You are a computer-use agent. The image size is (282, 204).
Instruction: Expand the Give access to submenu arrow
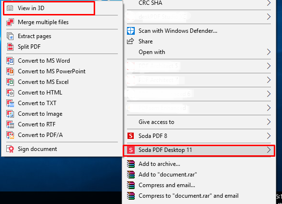[x=268, y=122]
